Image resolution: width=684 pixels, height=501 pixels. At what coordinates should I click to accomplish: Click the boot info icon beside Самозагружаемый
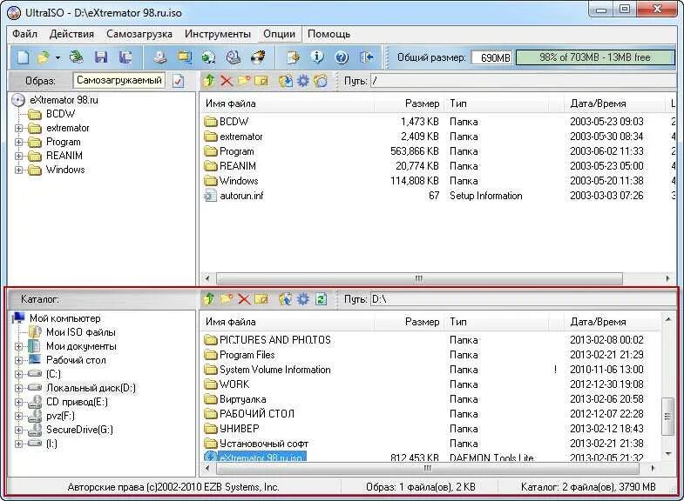(x=178, y=81)
